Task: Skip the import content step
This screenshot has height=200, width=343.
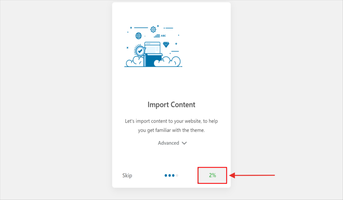Action: tap(127, 175)
